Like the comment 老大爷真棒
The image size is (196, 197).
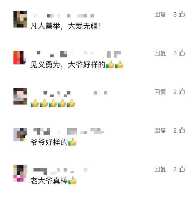pos(182,169)
